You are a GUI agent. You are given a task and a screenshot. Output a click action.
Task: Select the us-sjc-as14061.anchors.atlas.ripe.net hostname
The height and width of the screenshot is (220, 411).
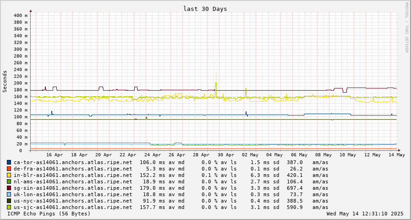coord(73,208)
